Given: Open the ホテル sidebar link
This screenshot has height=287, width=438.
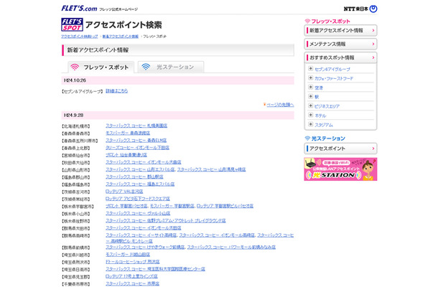Looking at the screenshot, I should click(320, 116).
